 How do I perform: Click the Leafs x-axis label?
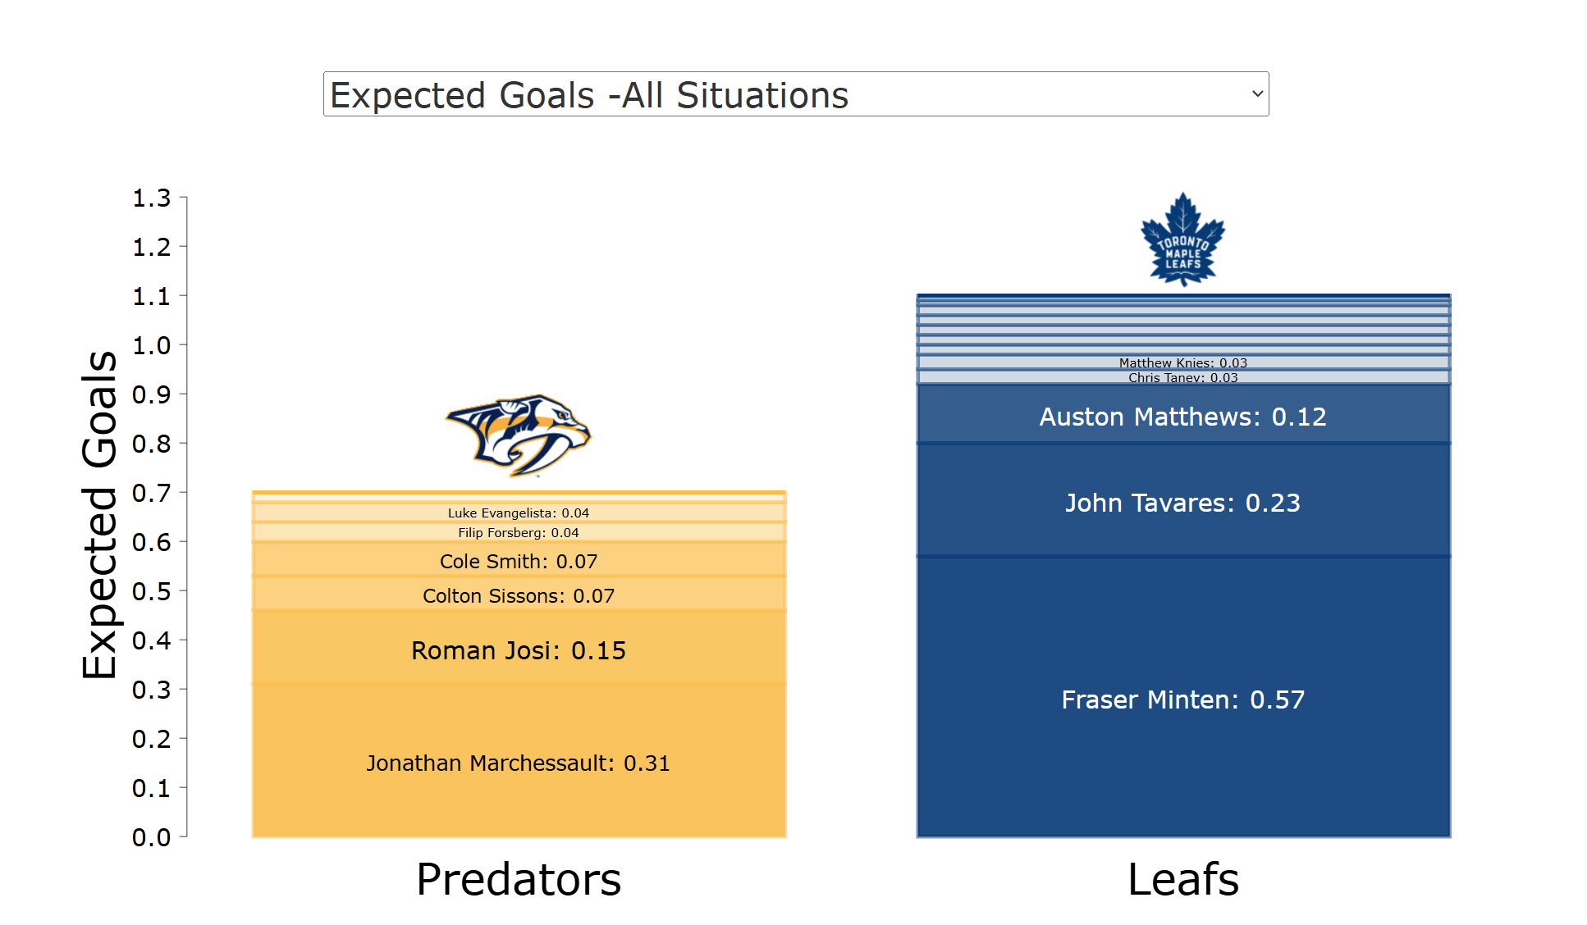[x=1182, y=879]
